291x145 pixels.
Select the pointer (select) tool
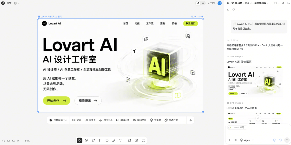[x=79, y=140]
